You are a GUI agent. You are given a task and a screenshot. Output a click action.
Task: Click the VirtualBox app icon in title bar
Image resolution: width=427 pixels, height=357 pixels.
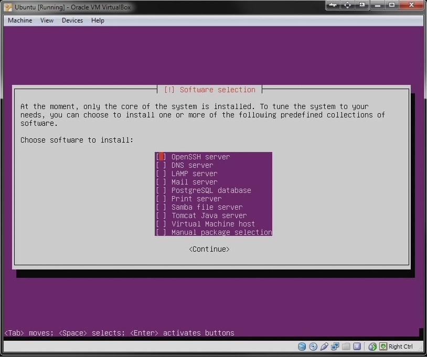click(x=8, y=7)
